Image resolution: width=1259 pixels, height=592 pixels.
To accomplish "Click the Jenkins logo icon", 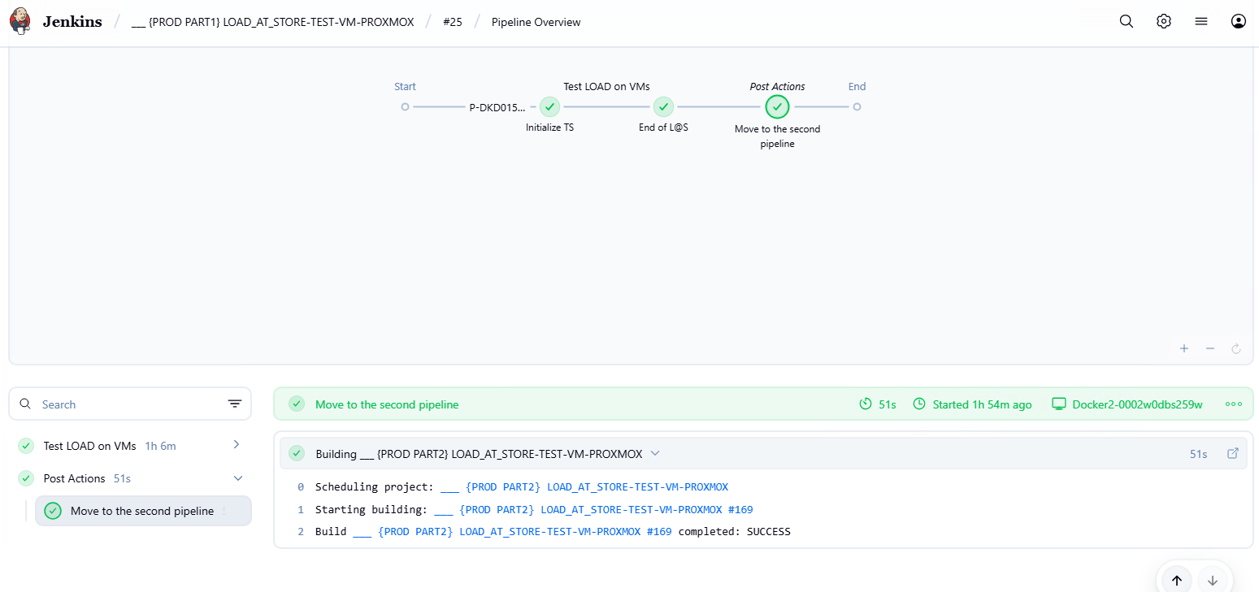I will [20, 22].
